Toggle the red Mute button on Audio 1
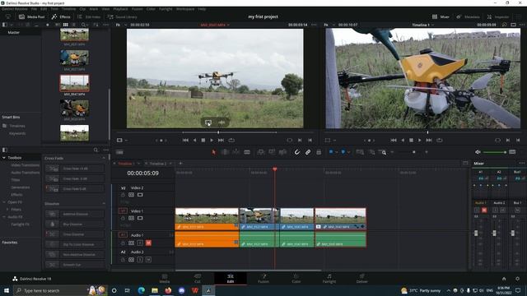The width and height of the screenshot is (527, 296). 148,243
